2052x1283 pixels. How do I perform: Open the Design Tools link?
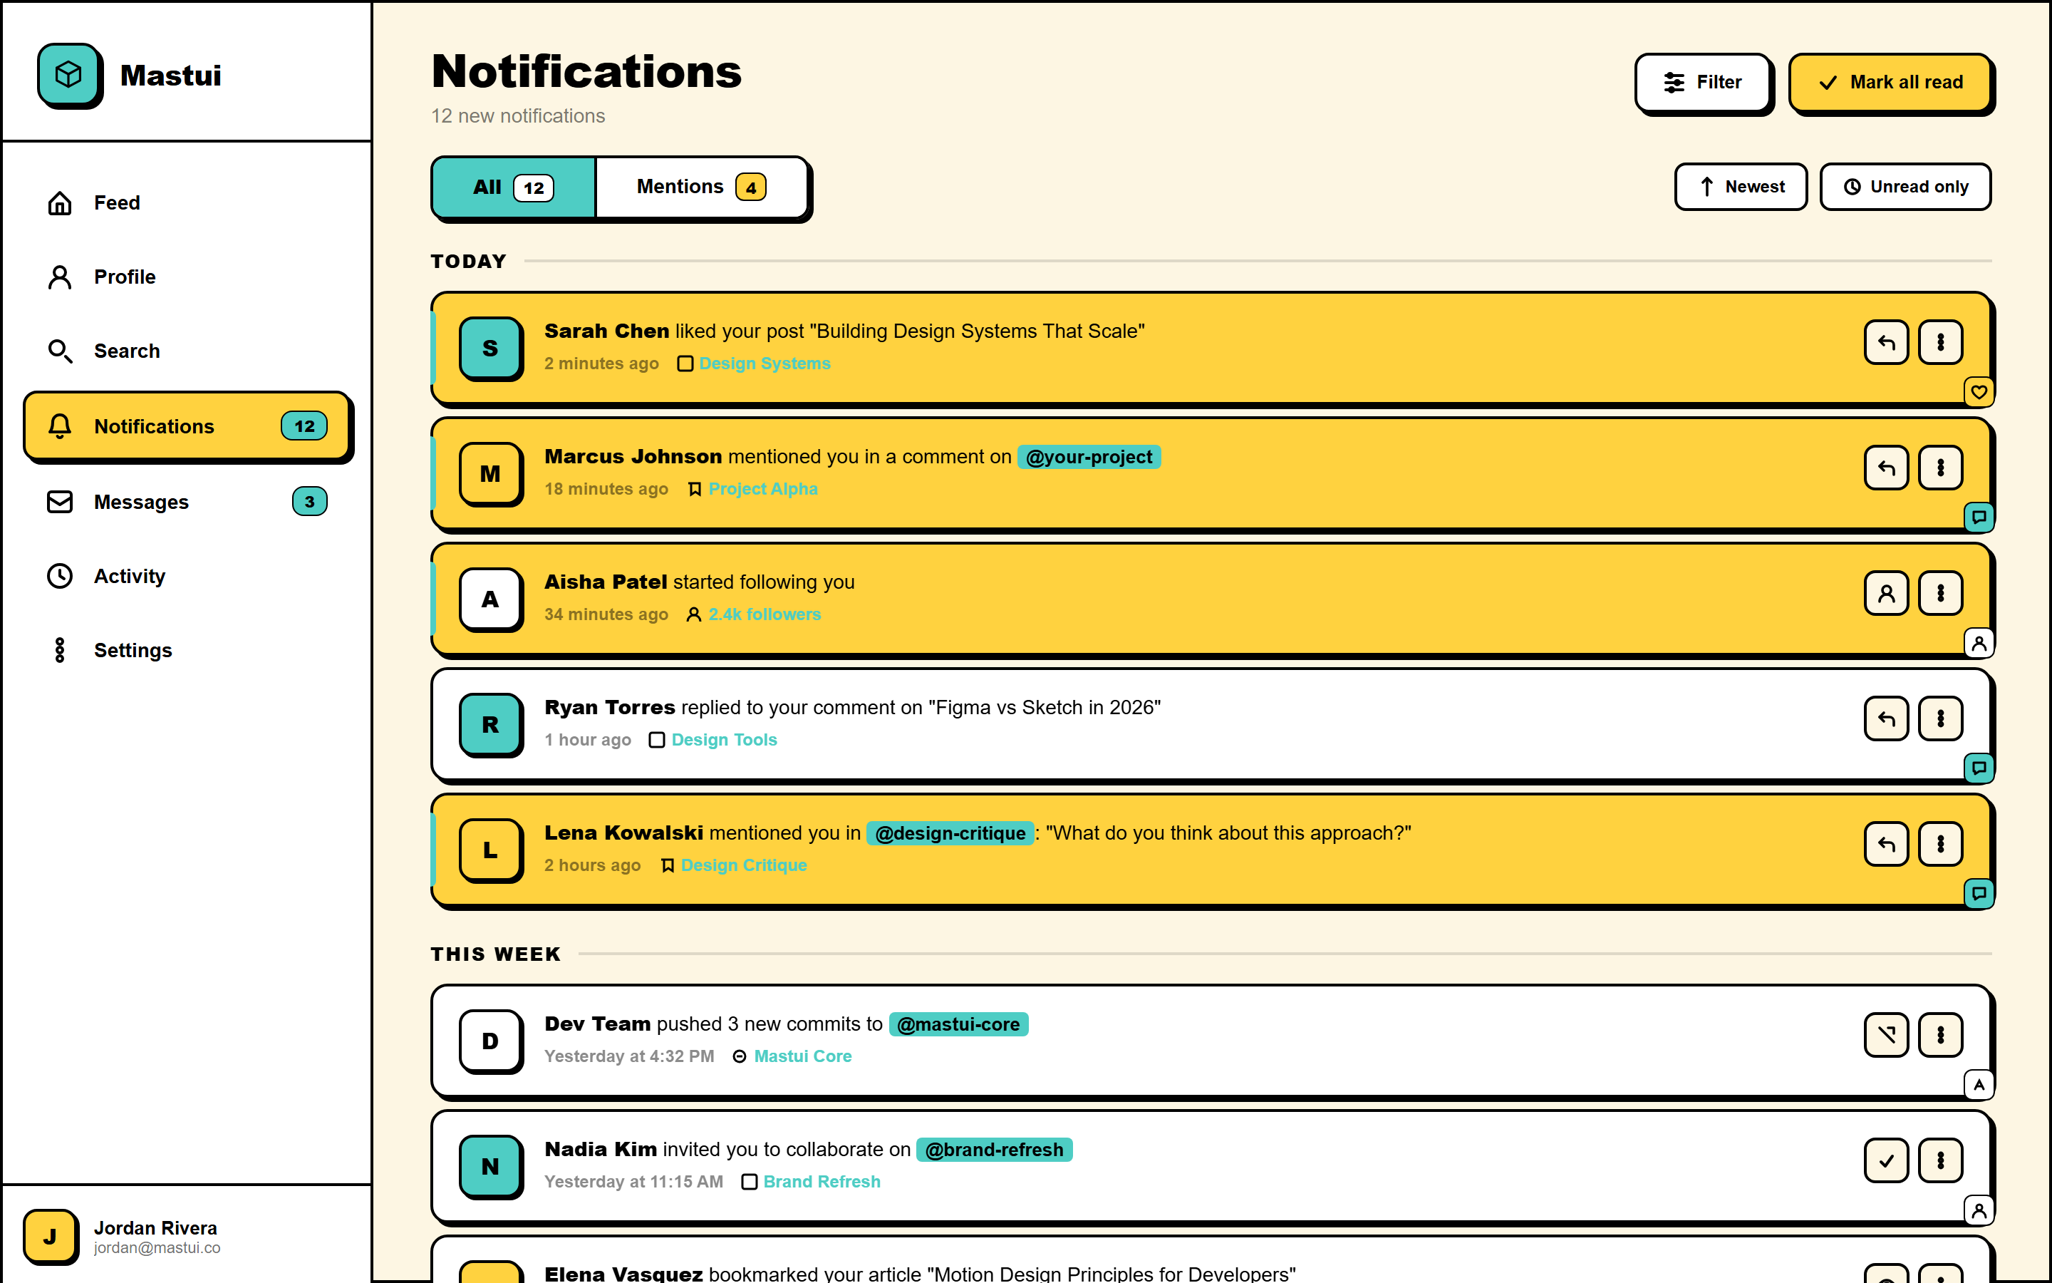724,740
